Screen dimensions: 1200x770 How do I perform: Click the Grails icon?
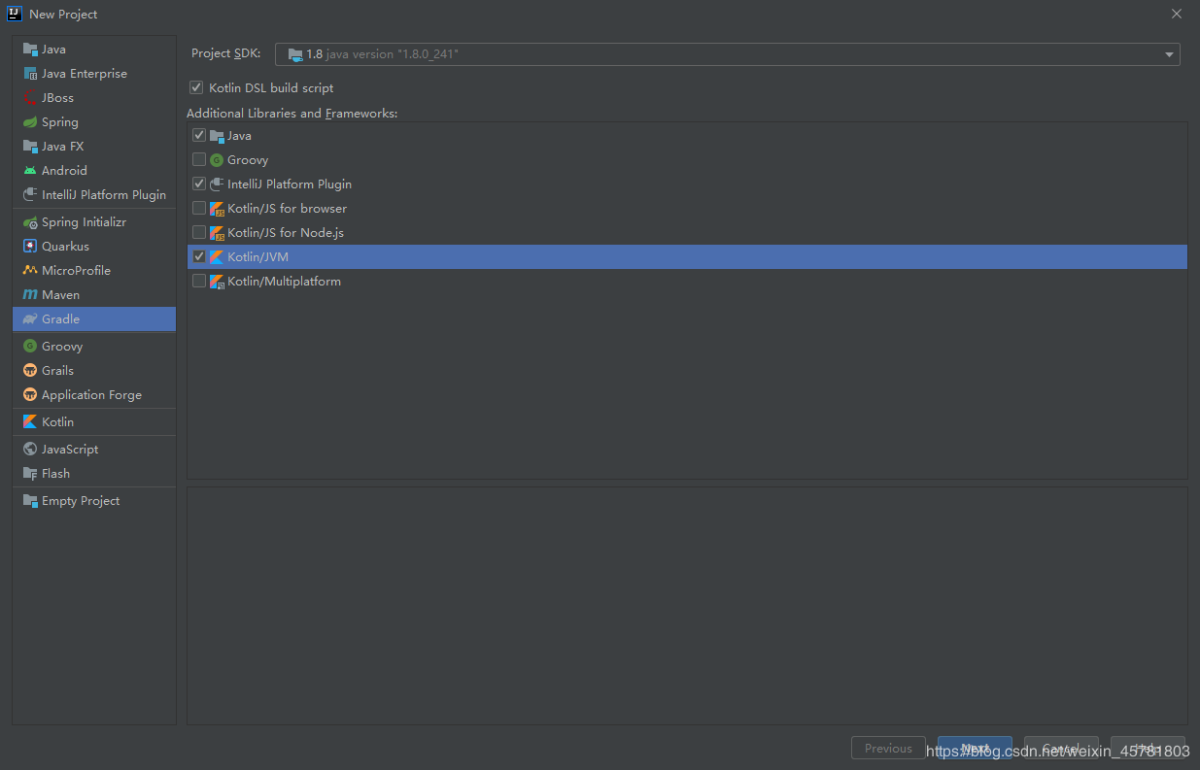(x=30, y=370)
